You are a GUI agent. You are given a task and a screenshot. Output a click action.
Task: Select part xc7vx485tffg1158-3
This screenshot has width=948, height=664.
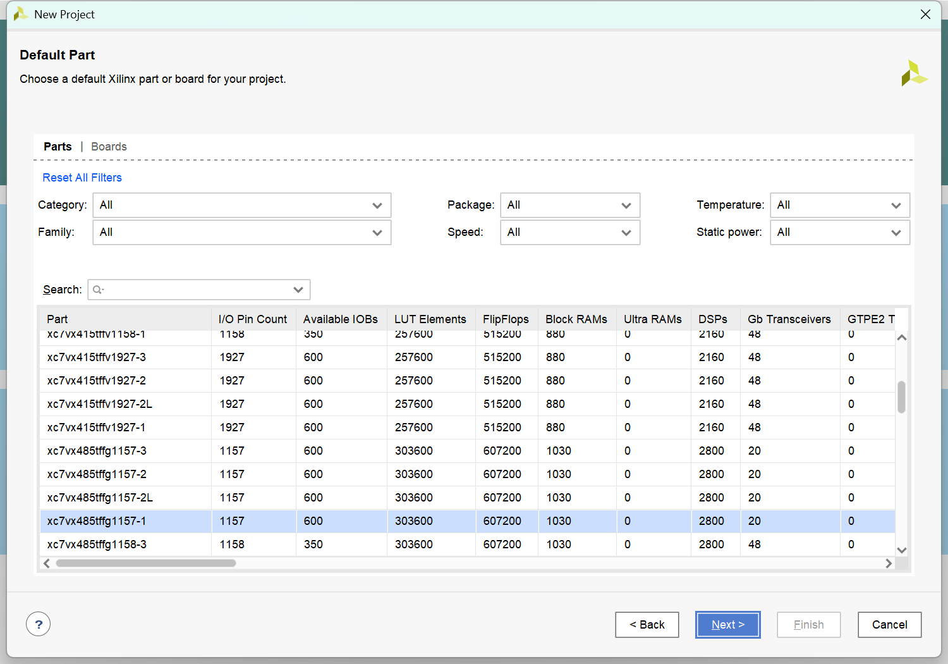(x=468, y=544)
